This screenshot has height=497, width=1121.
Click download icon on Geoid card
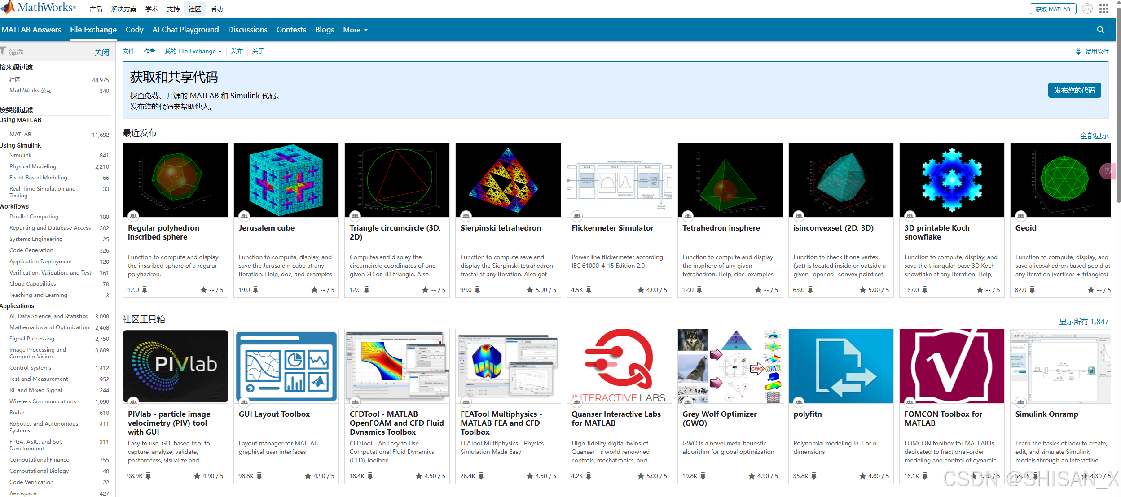click(1032, 290)
